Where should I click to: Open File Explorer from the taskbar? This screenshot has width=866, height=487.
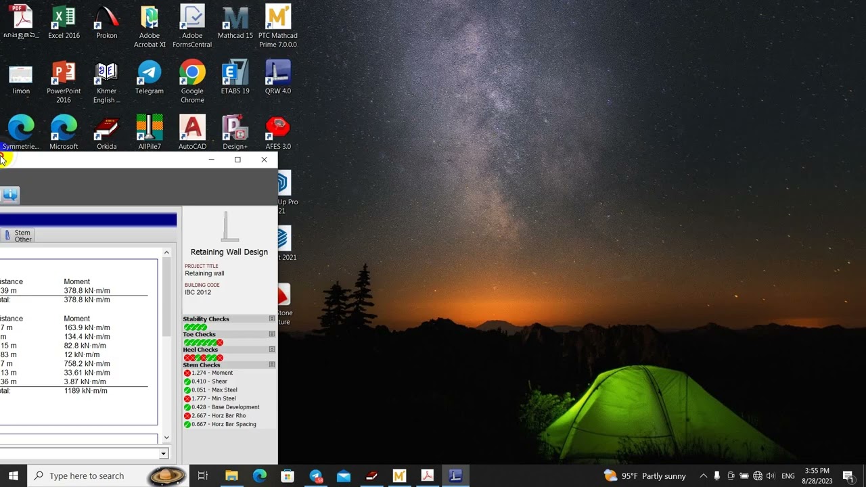[231, 476]
